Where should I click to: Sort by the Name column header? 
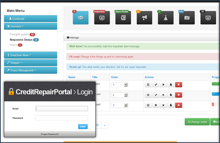click(71, 77)
